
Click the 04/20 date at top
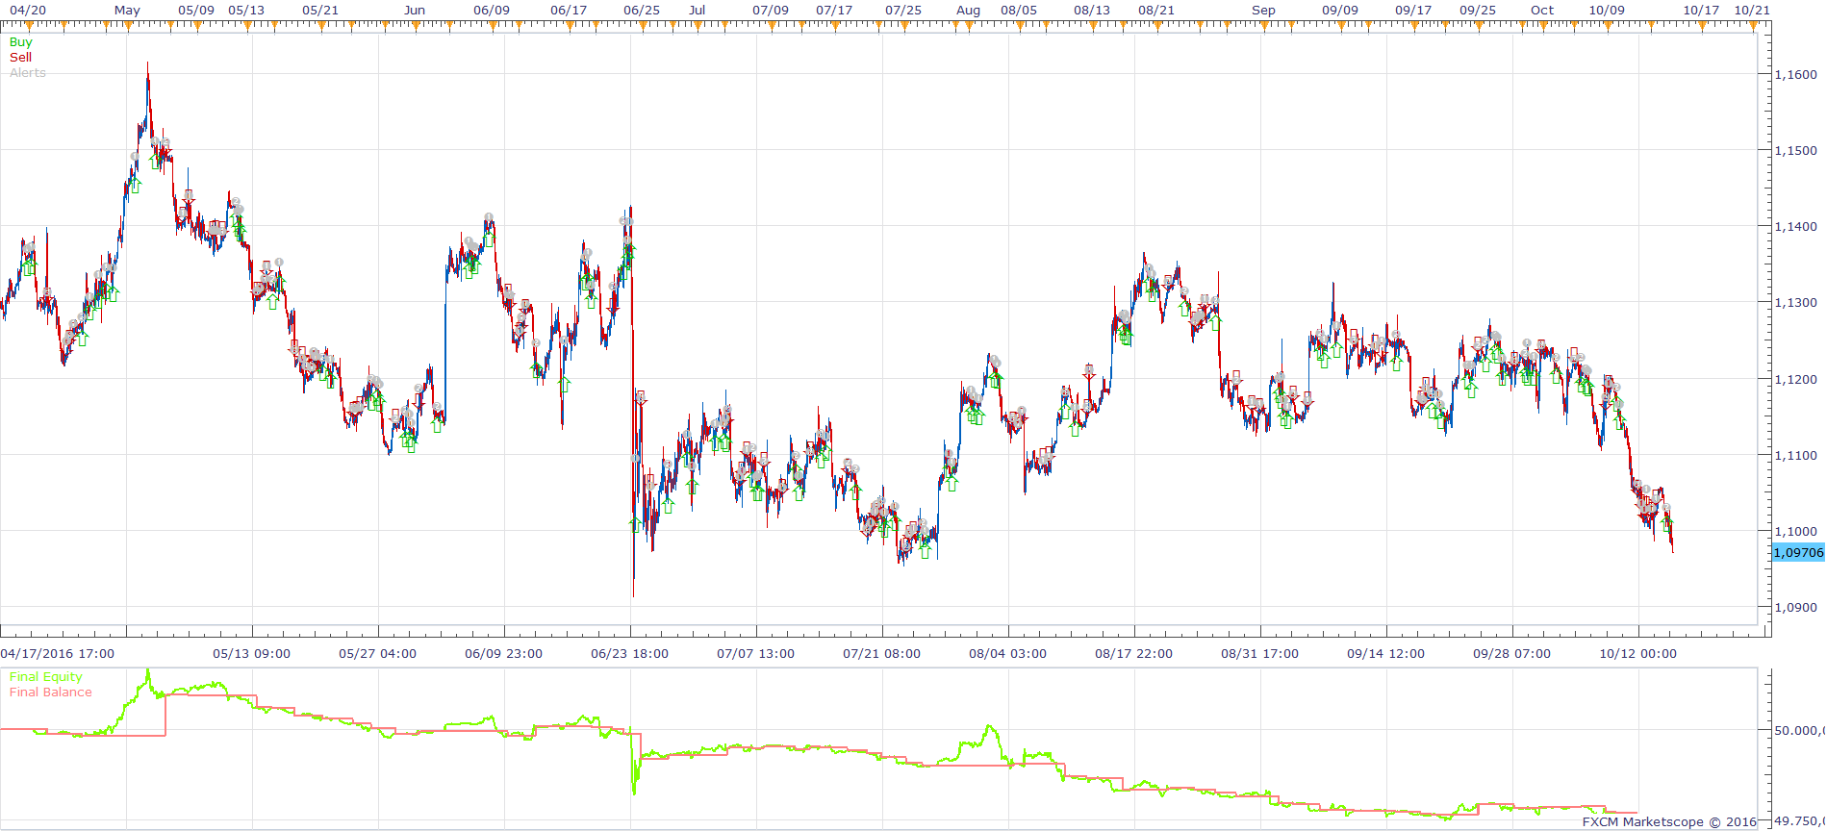click(28, 11)
